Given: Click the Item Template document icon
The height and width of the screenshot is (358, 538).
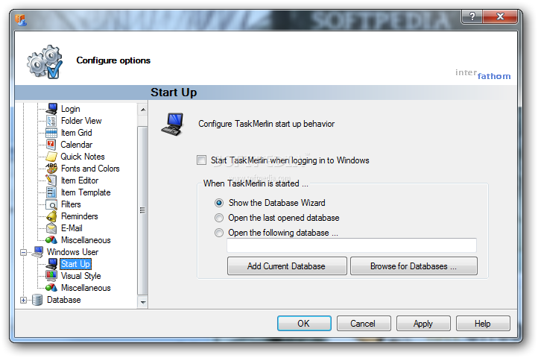Looking at the screenshot, I should [x=51, y=192].
